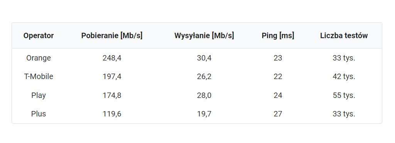Select Orange upload value 30,4
395x143 pixels.
coord(204,58)
